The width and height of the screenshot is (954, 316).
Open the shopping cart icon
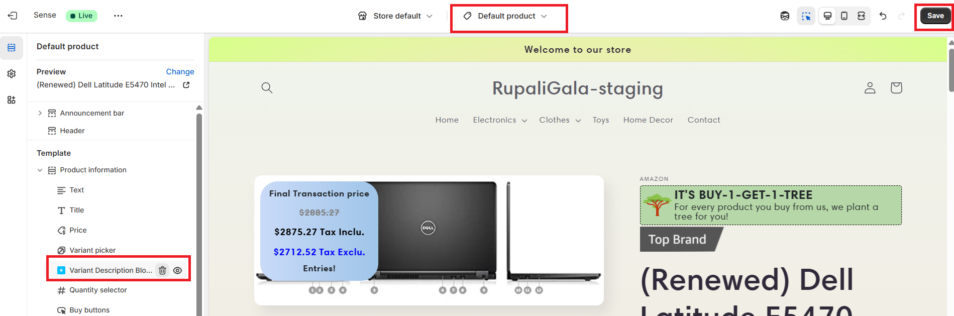click(896, 88)
